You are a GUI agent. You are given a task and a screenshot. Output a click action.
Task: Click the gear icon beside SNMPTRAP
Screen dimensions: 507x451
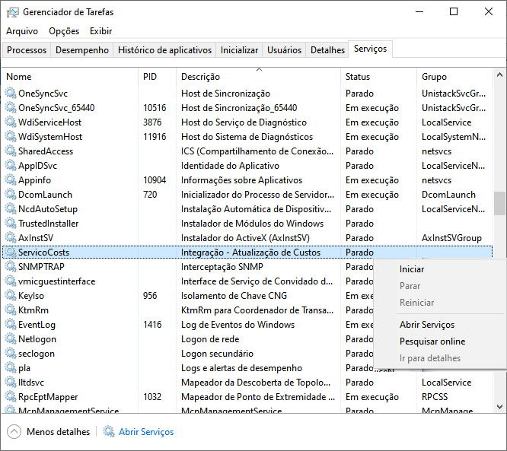click(11, 266)
